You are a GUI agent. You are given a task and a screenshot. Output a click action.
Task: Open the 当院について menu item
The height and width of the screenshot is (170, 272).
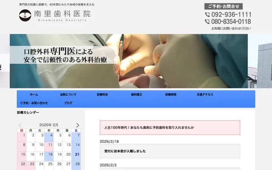tap(68, 94)
